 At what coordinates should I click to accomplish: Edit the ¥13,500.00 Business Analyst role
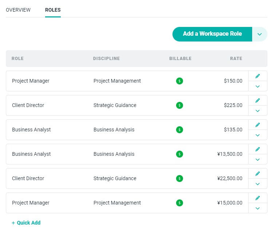point(258,149)
